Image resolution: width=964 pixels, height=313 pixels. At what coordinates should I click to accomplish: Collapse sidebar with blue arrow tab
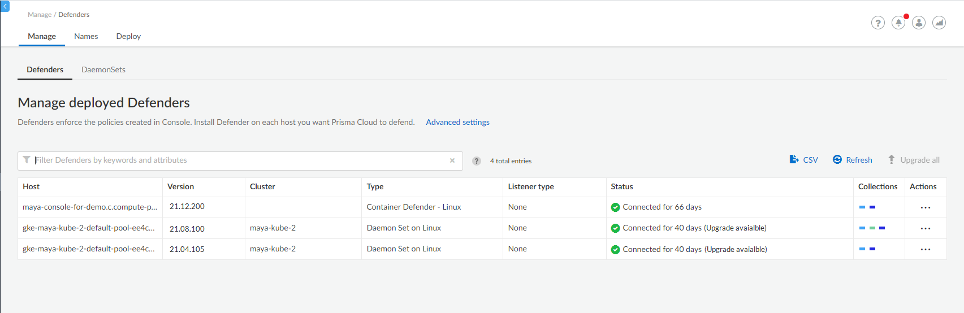(5, 6)
